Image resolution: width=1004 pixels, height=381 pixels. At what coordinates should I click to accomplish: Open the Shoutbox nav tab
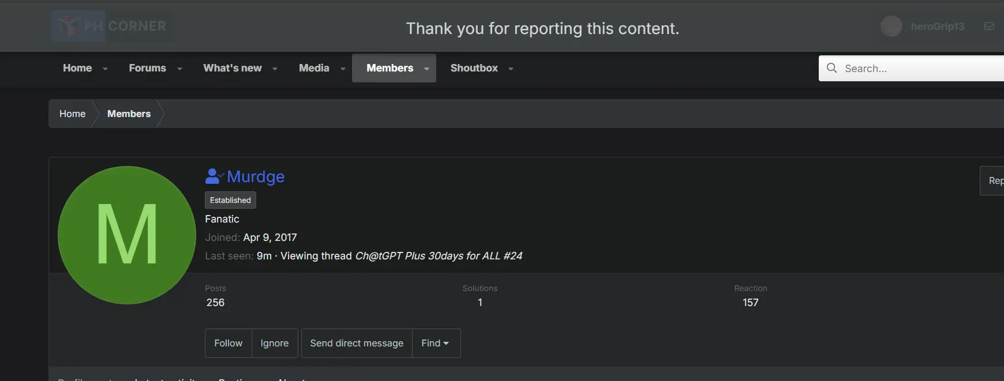point(474,68)
